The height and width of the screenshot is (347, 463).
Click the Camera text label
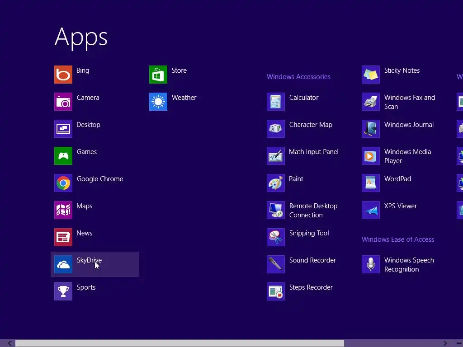click(88, 98)
